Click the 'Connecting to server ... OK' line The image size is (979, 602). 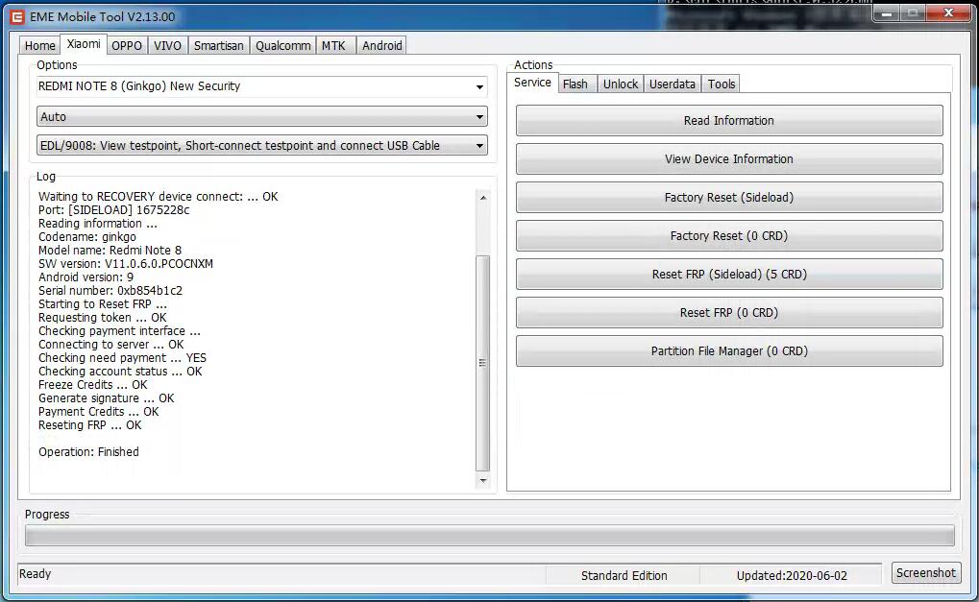[x=111, y=345]
